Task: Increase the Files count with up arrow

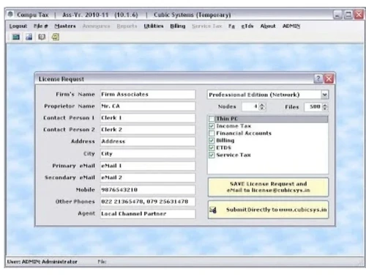Action: 325,105
